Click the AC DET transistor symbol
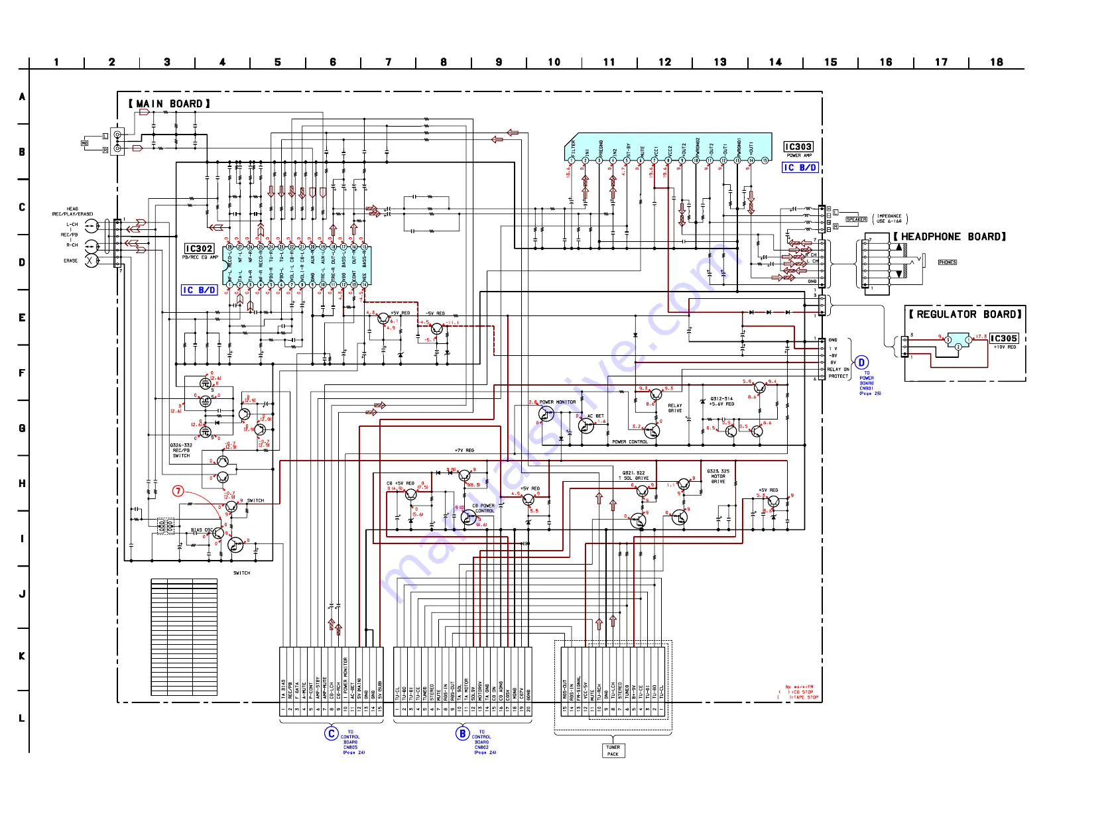The height and width of the screenshot is (837, 1114). 586,425
